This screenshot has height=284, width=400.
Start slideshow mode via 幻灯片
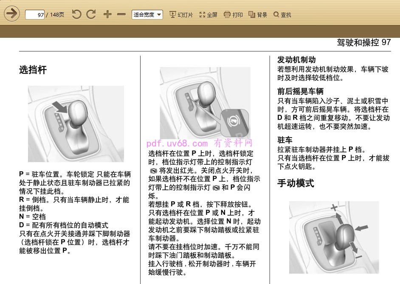coord(181,15)
